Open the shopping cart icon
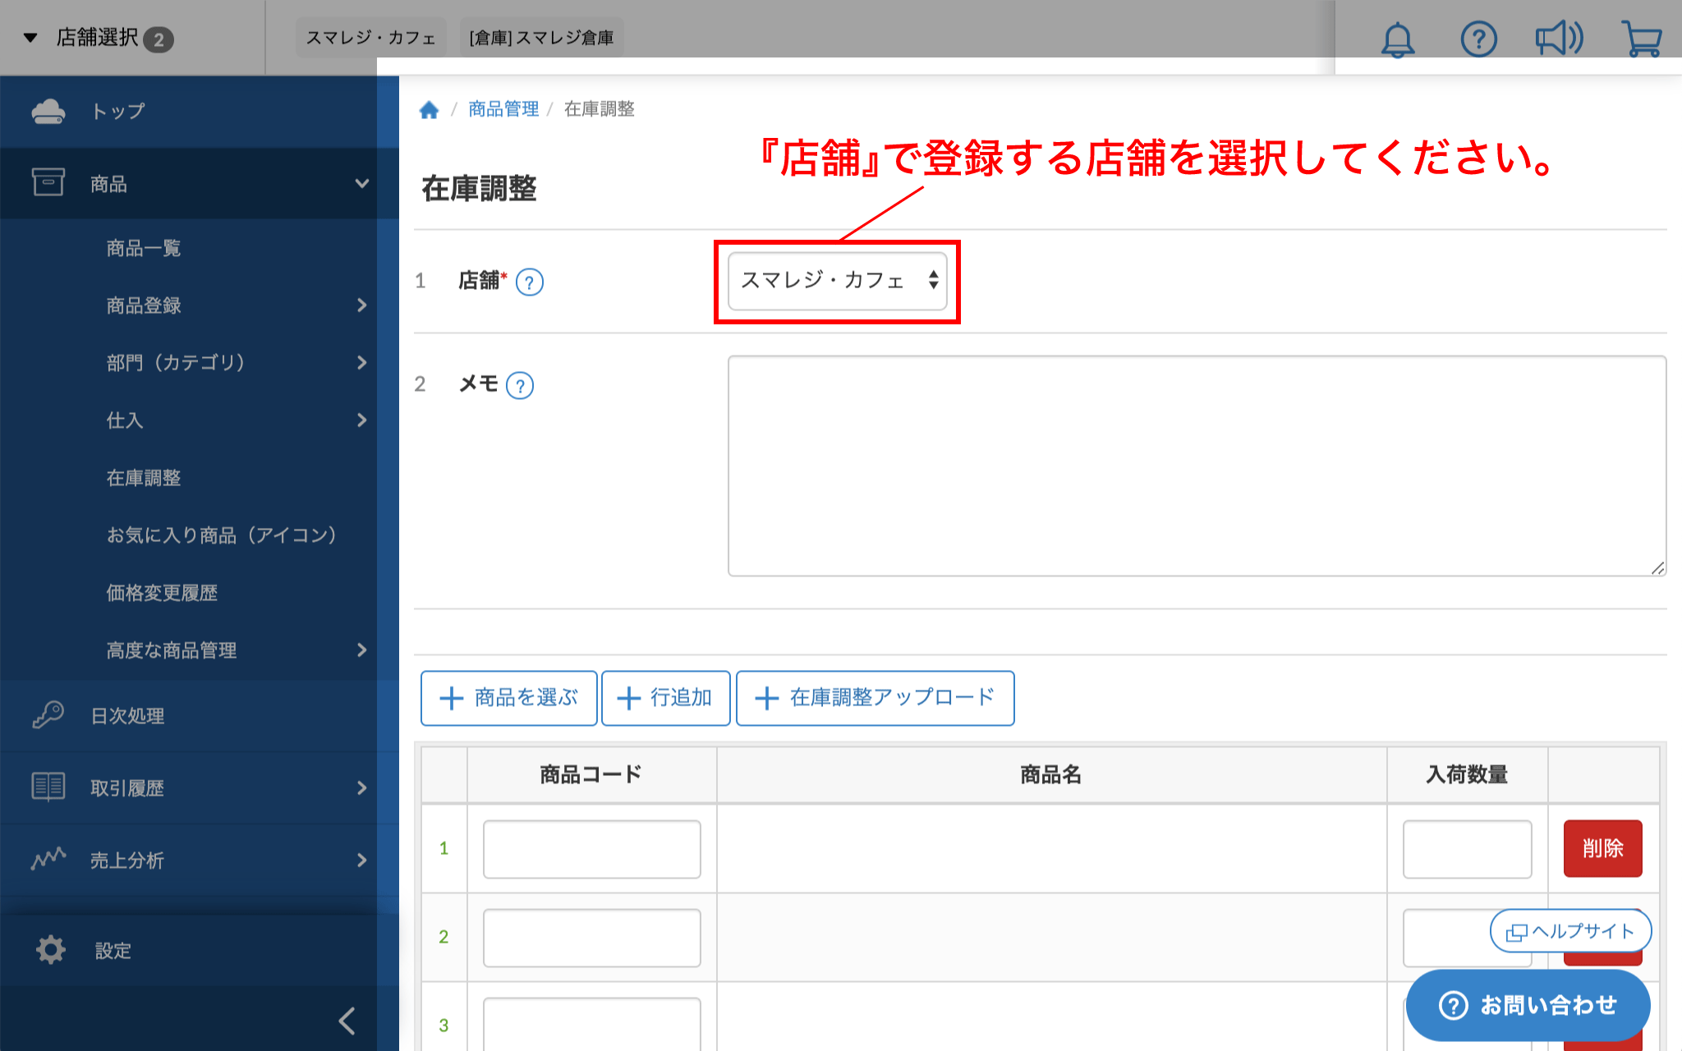 (1642, 39)
